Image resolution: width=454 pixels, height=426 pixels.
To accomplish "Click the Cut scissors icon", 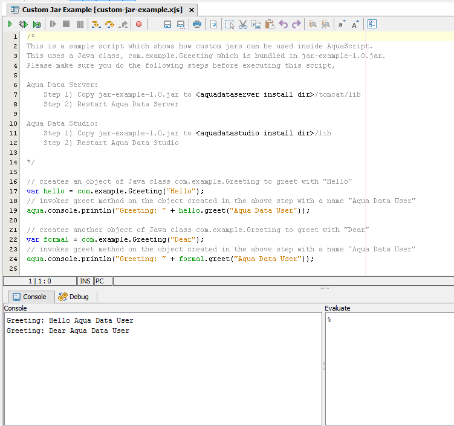I will pos(243,24).
